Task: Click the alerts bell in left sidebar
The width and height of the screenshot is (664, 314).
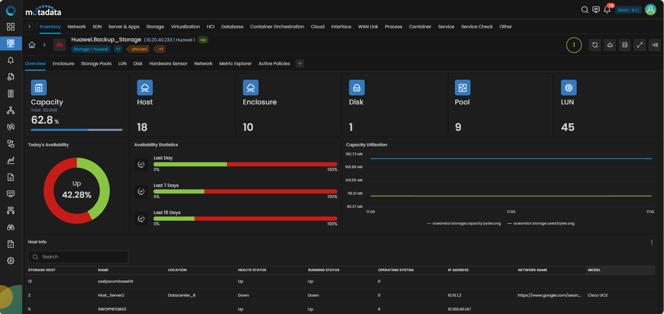Action: coord(11,60)
